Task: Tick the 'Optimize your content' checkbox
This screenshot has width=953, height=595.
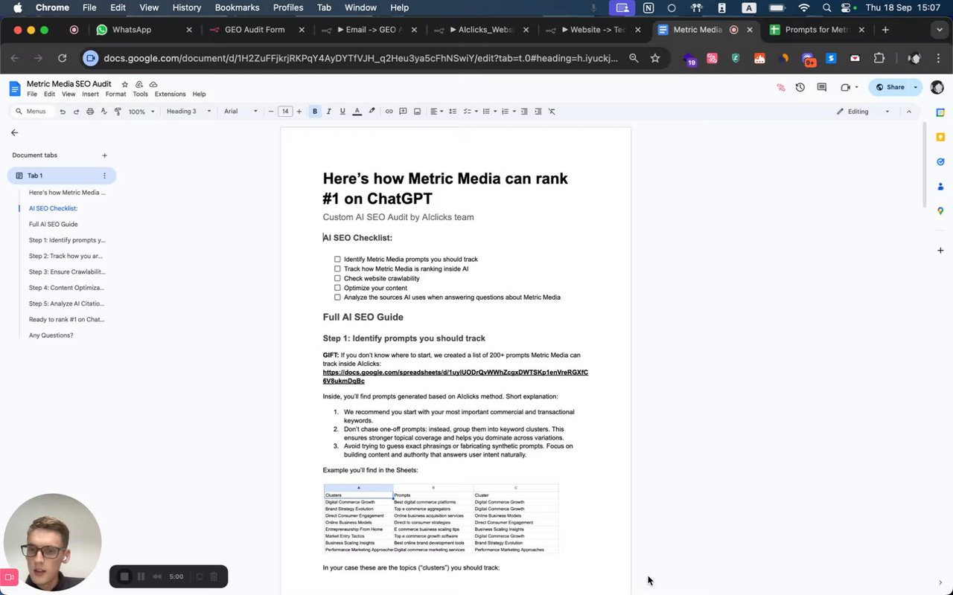Action: [x=337, y=288]
